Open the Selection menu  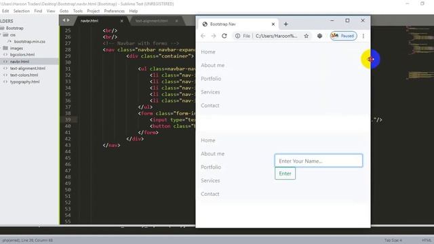tap(21, 11)
